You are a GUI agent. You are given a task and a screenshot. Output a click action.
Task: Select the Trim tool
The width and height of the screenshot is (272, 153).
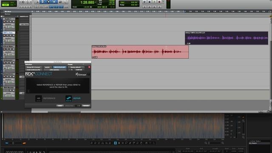(42, 2)
